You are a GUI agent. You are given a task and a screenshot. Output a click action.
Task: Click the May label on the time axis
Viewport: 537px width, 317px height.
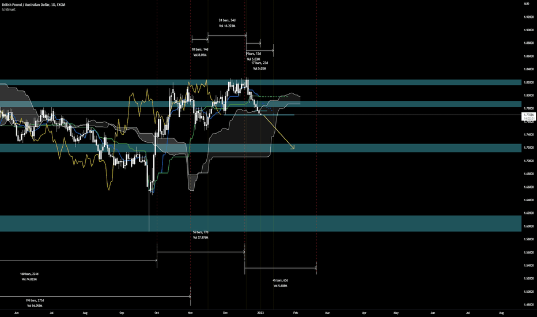396,313
